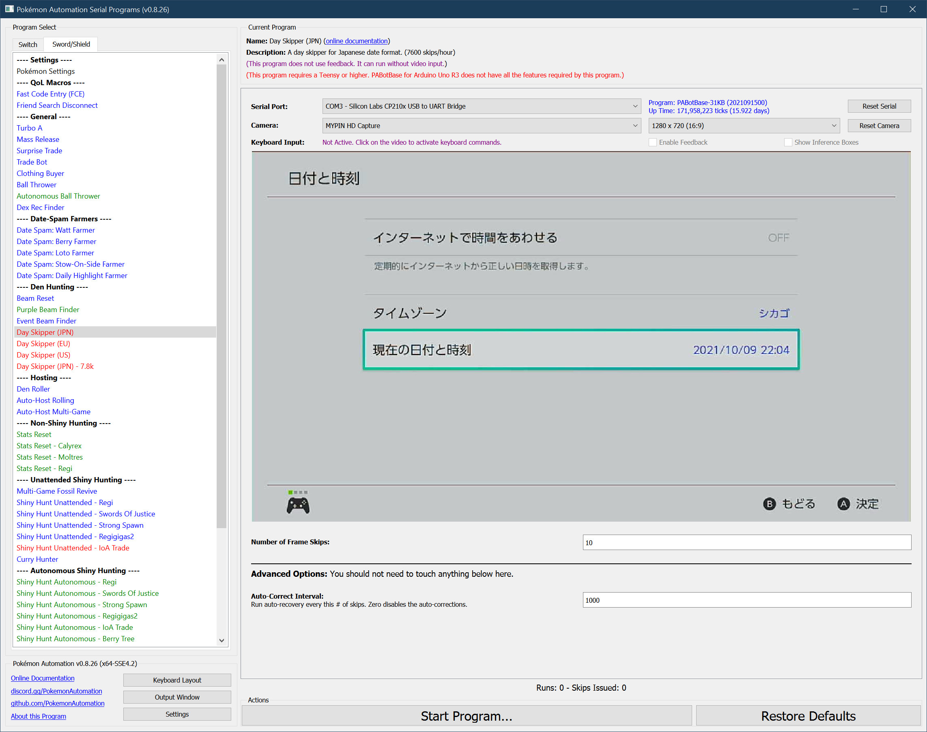Click the controller icon in video feed
927x732 pixels.
point(298,506)
